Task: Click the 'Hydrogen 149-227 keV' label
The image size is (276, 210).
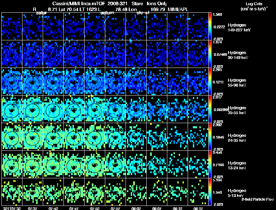Action: (x=239, y=28)
